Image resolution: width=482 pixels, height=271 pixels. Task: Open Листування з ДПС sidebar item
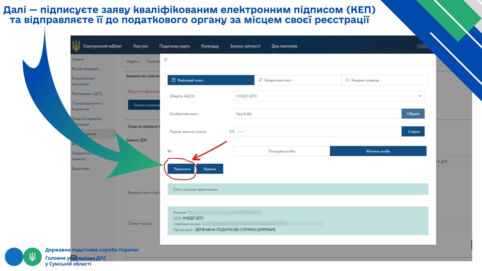87,94
